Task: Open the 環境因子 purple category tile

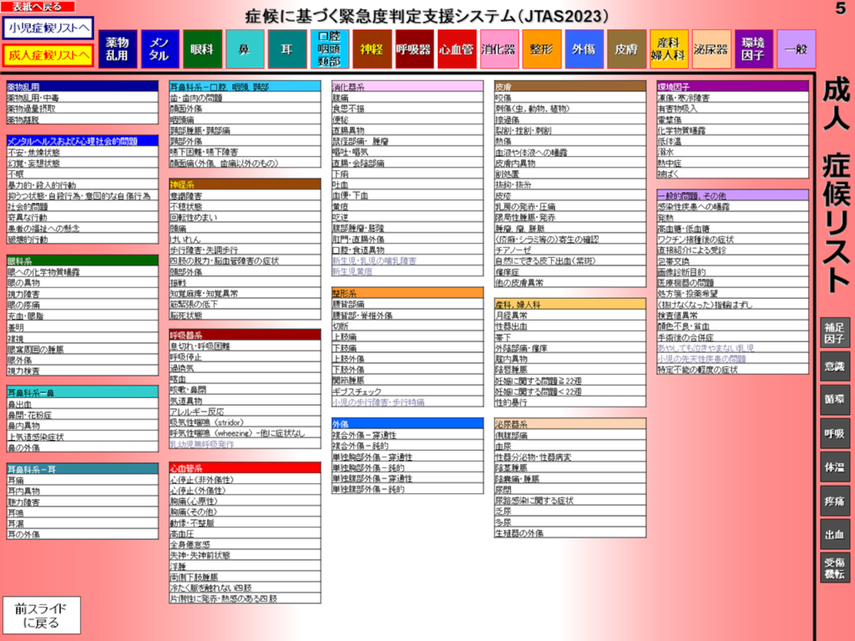Action: click(754, 49)
